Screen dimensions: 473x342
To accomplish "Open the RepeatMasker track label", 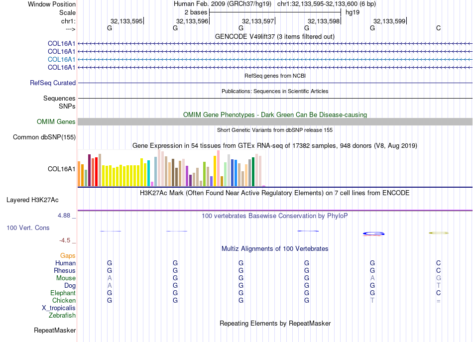I will [55, 331].
